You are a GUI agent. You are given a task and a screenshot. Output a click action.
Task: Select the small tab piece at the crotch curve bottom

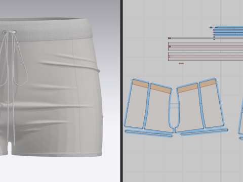pos(174,130)
